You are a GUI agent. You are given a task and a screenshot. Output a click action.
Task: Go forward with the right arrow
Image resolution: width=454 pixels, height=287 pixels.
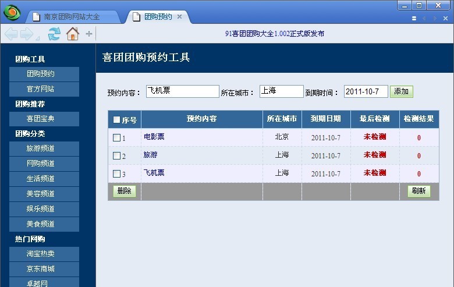click(27, 34)
